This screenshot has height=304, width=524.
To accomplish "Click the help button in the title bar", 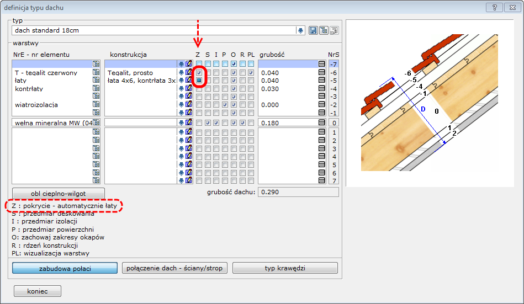I will 494,7.
